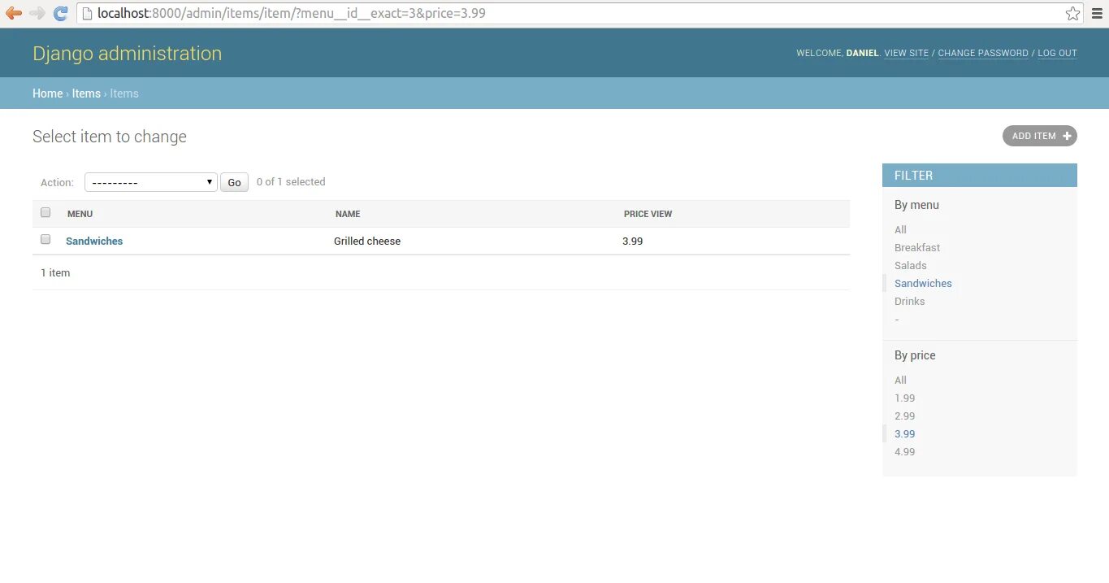Click the Add Item button
This screenshot has height=583, width=1109.
[x=1039, y=136]
